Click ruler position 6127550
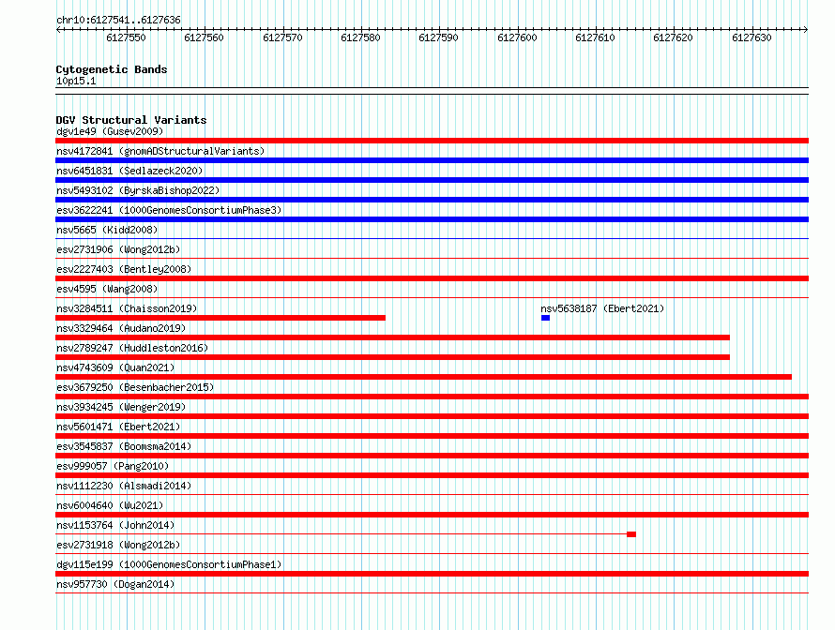The width and height of the screenshot is (835, 630). [126, 37]
